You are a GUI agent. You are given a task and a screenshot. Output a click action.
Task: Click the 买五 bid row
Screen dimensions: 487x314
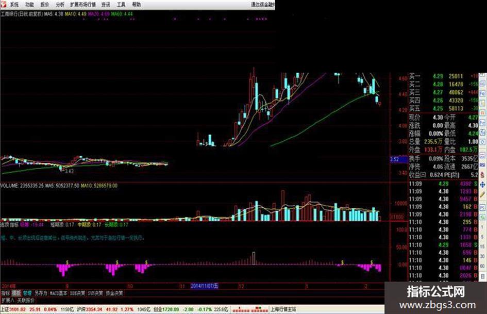[x=443, y=108]
